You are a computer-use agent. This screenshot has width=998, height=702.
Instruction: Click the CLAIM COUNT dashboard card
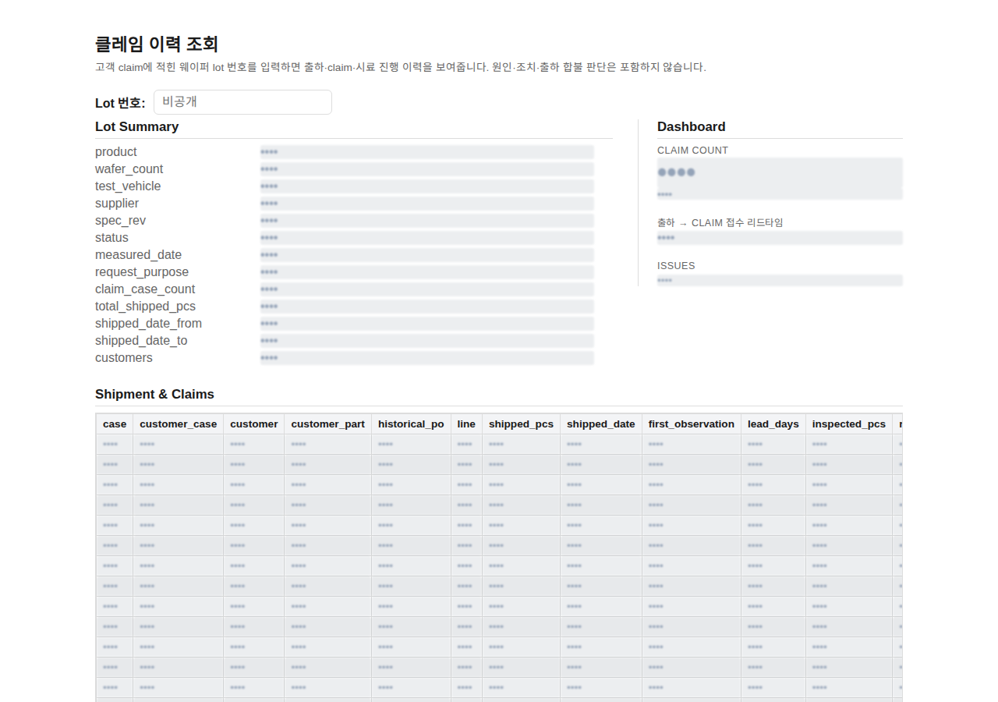[780, 179]
